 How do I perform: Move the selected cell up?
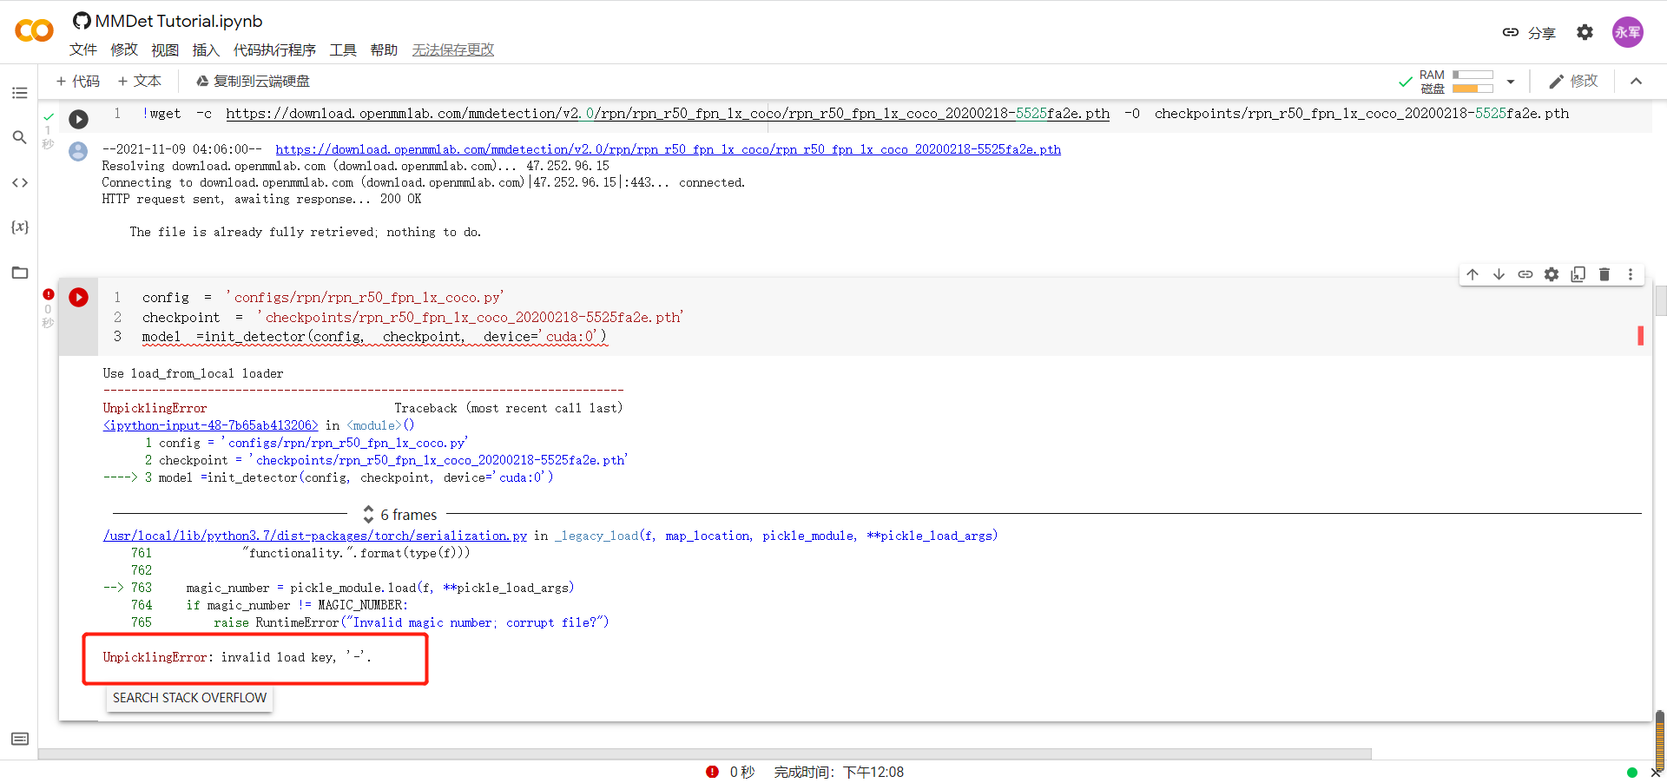pyautogui.click(x=1473, y=273)
